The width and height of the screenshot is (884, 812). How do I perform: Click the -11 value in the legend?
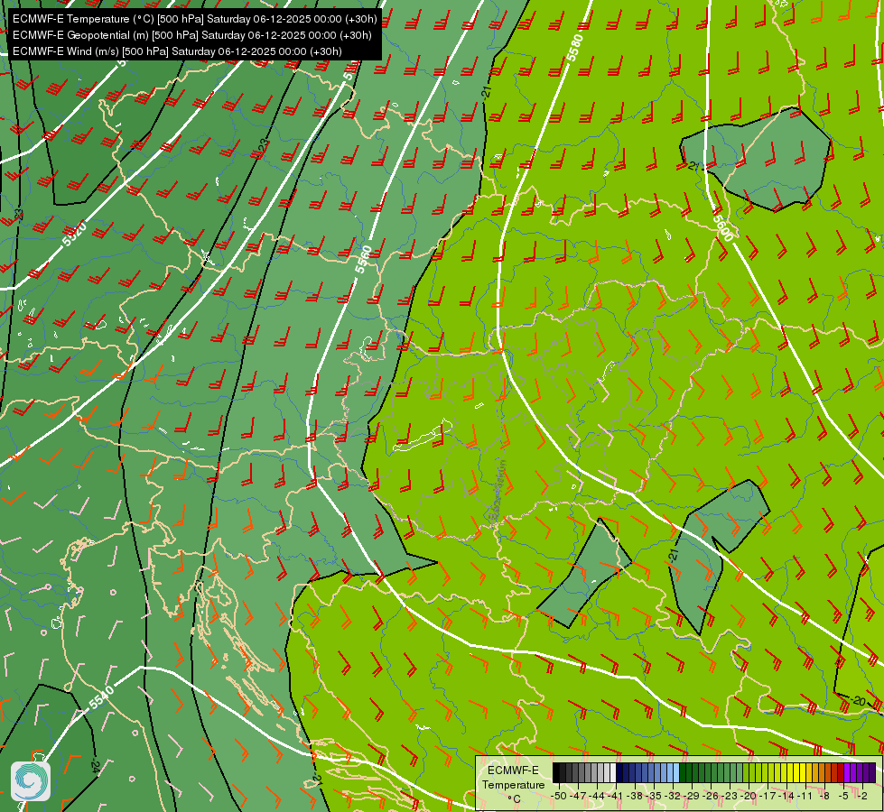click(x=805, y=796)
